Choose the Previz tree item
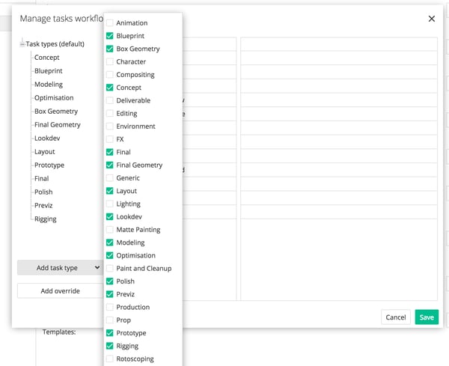 pos(43,205)
